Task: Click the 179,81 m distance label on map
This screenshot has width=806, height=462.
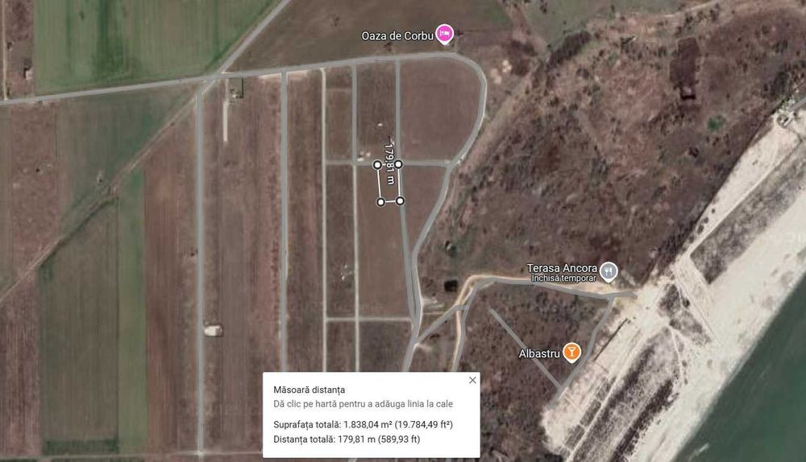Action: 389,163
